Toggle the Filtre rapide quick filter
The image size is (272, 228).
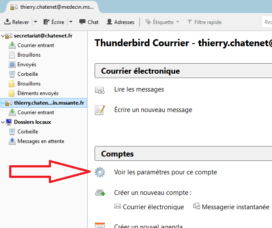(x=204, y=22)
